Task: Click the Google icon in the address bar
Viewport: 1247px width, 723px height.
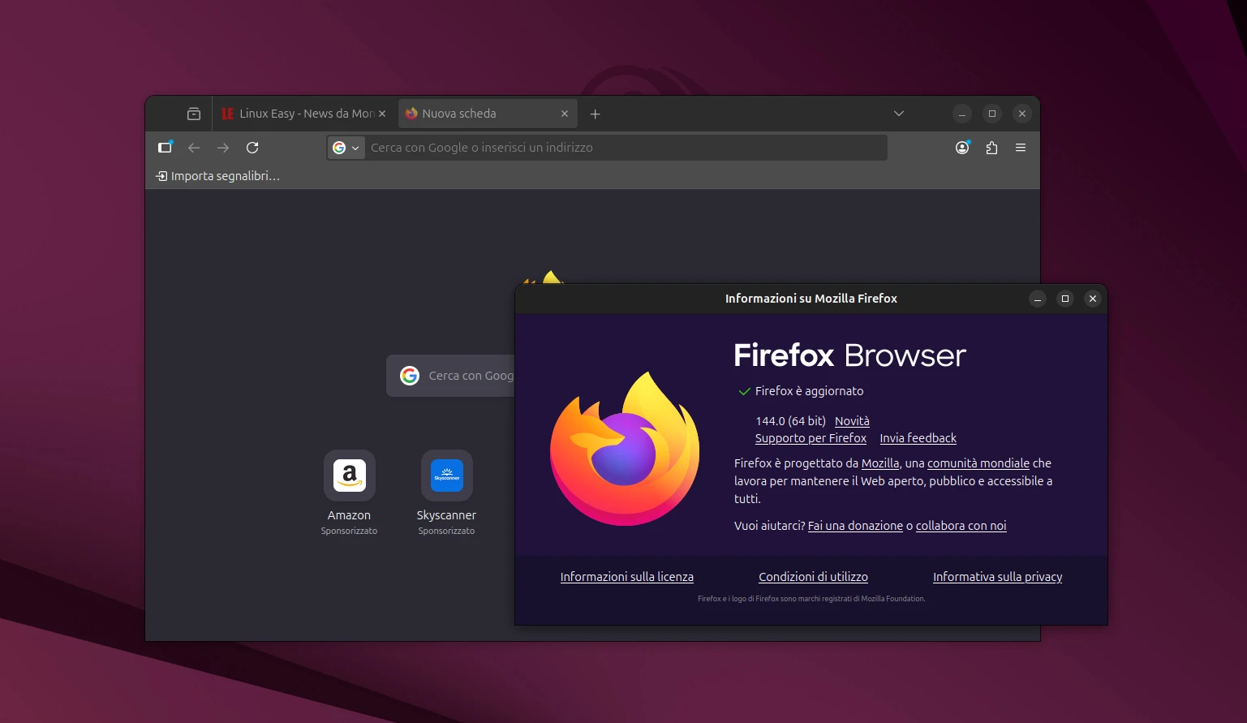Action: tap(340, 147)
